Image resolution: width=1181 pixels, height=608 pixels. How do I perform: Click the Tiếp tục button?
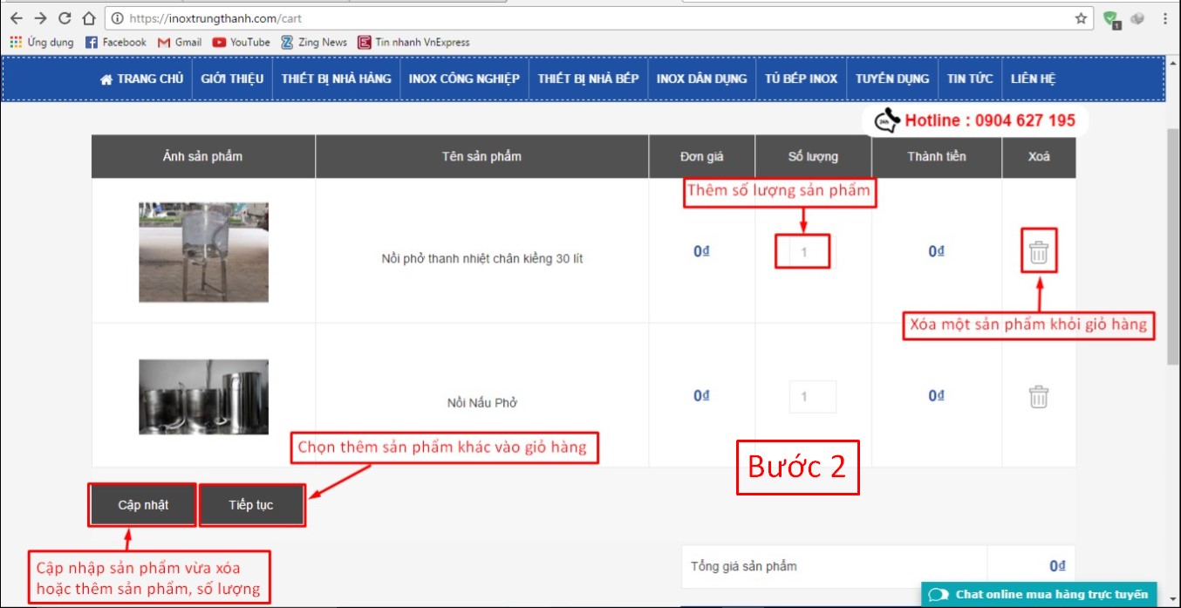click(251, 505)
